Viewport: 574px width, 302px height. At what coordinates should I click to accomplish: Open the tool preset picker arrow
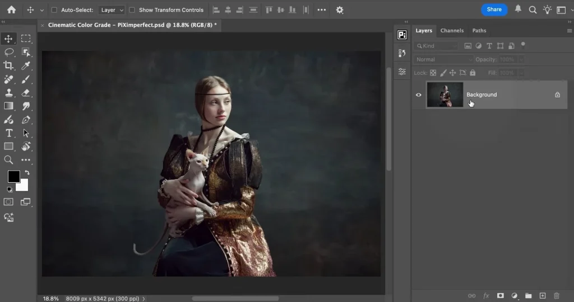pos(41,10)
